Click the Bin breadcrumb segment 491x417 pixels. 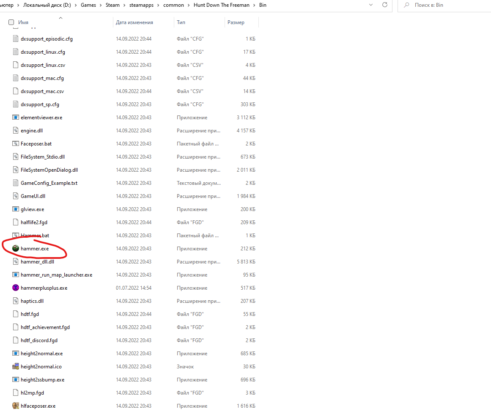[x=263, y=5]
